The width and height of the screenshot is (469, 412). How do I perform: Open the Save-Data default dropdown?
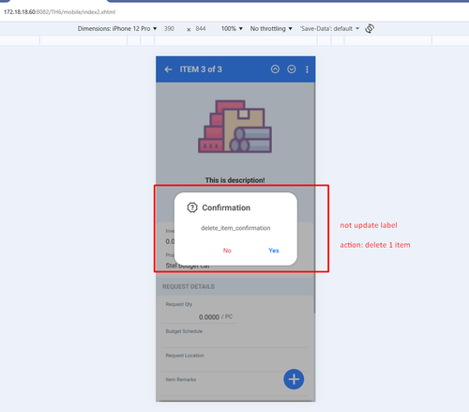click(x=329, y=29)
